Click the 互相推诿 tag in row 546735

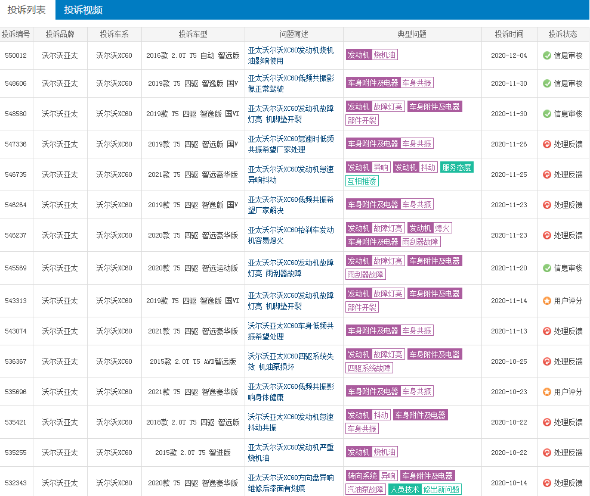(x=362, y=182)
